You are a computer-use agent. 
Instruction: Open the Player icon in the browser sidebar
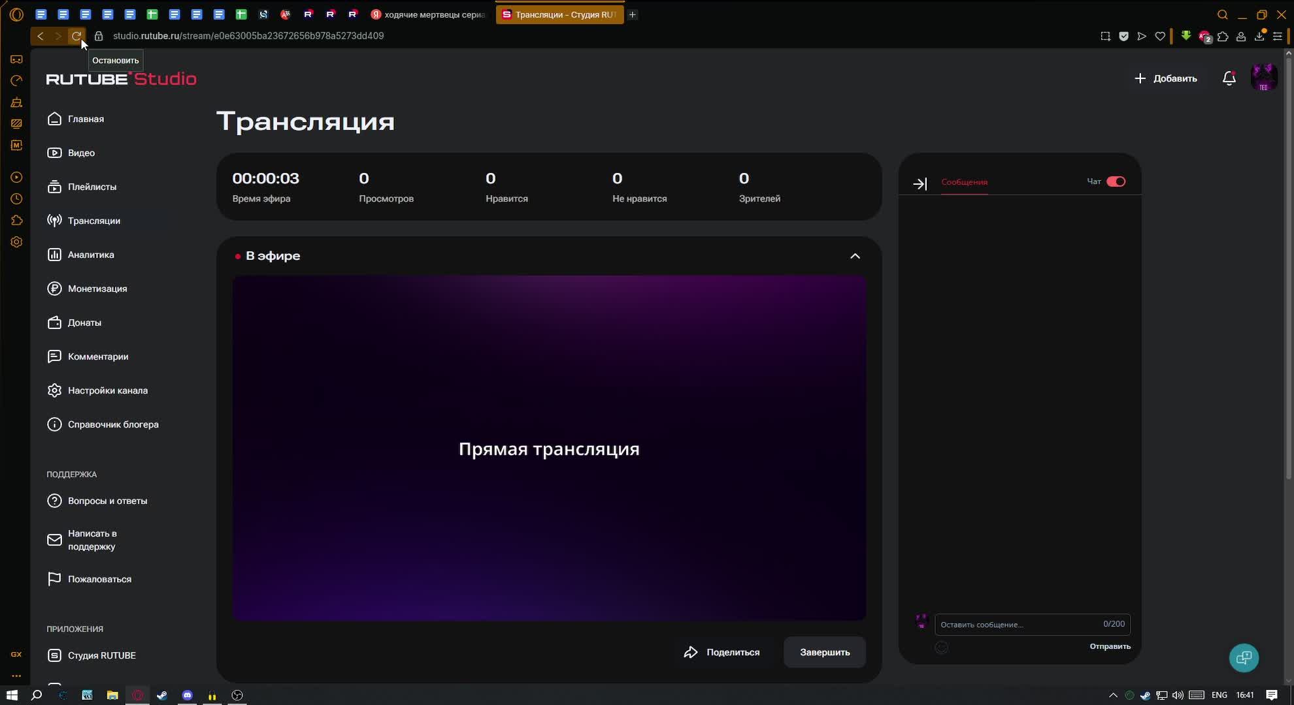point(16,177)
